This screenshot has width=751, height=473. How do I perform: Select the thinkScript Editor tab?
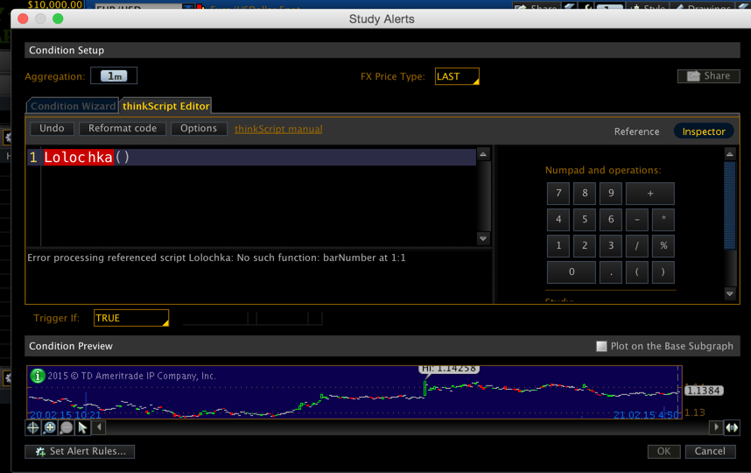point(166,106)
